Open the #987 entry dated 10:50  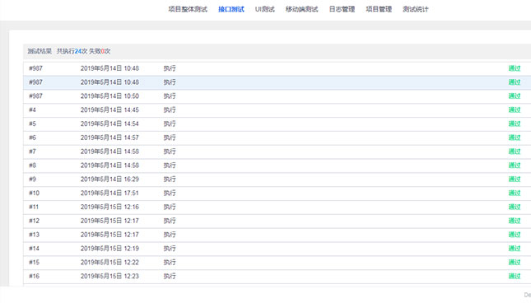click(277, 96)
